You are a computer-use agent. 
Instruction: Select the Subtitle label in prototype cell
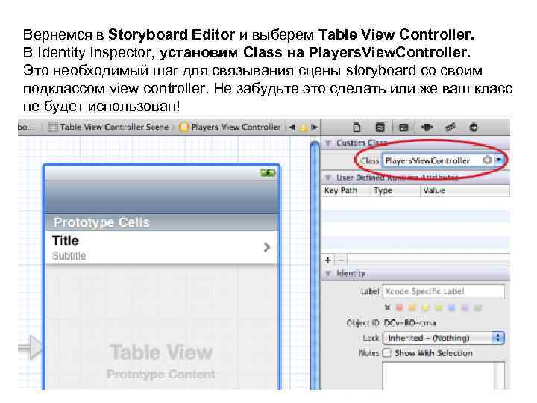(69, 256)
